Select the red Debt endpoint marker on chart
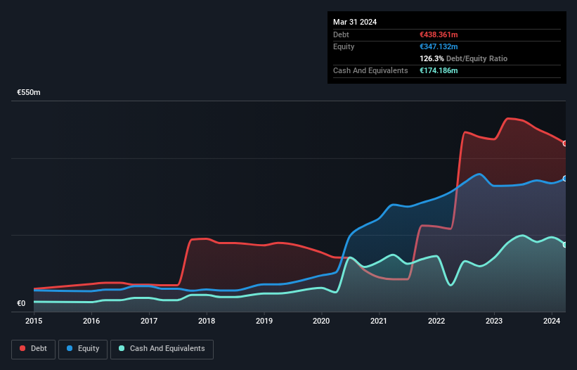The height and width of the screenshot is (370, 577). tap(565, 143)
